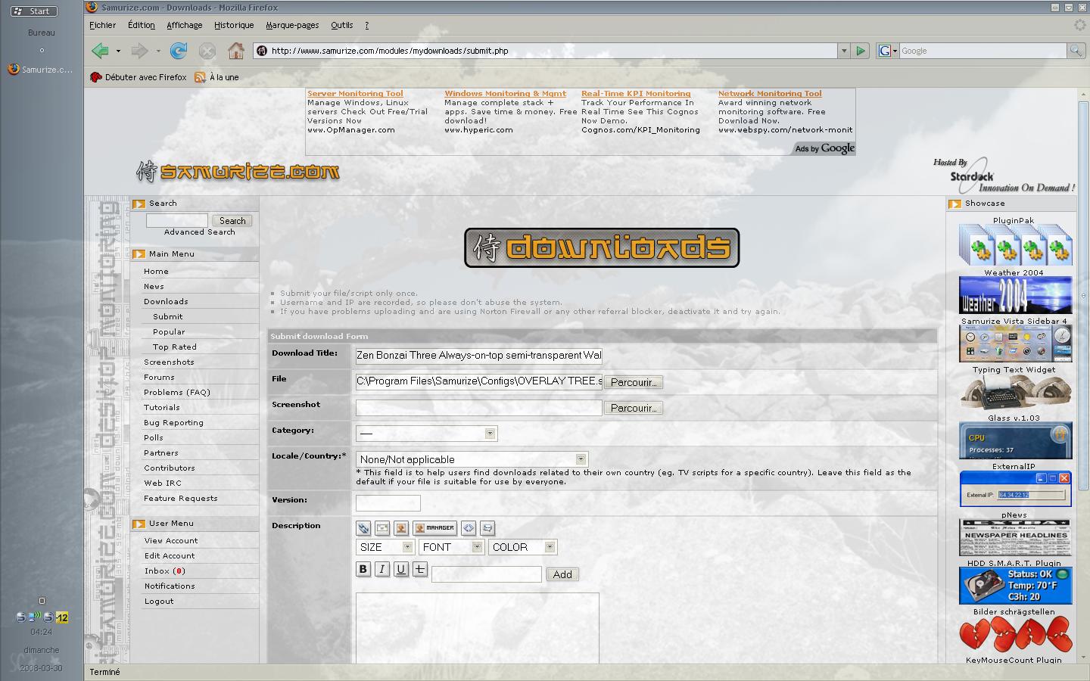Click the search magnifier icon in Firefox
Viewport: 1090px width, 681px height.
1075,51
